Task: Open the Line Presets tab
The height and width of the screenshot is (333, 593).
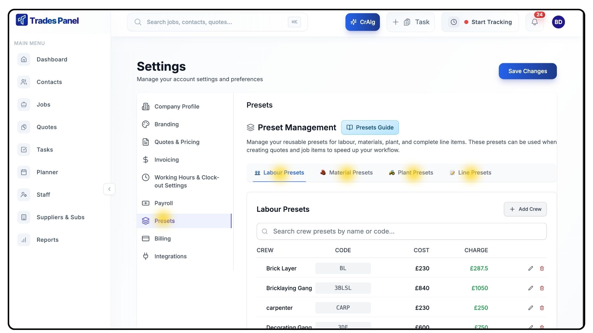Action: click(470, 173)
